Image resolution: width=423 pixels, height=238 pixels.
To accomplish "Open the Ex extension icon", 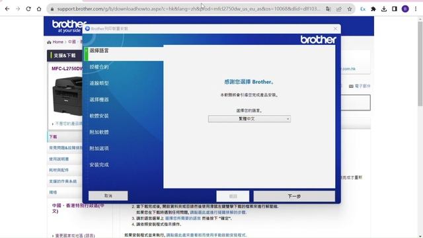I will [363, 9].
